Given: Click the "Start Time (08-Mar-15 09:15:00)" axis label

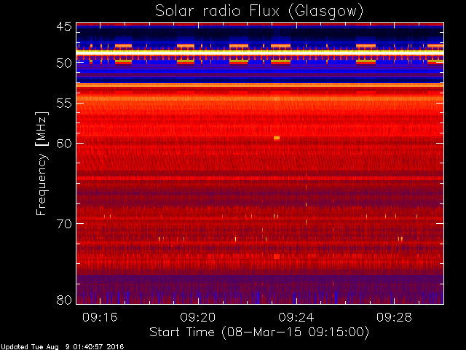Looking at the screenshot, I should (259, 332).
